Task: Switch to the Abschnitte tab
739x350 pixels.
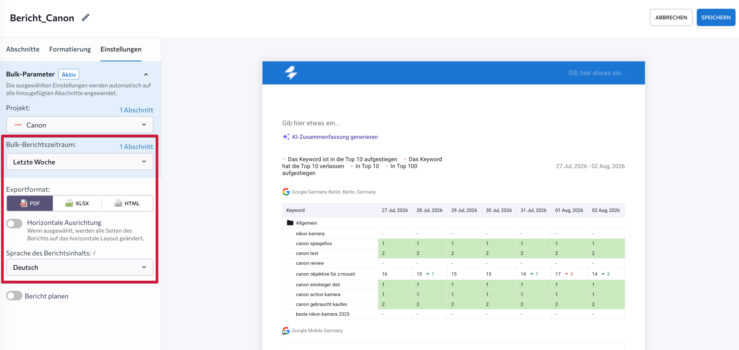Action: (23, 49)
